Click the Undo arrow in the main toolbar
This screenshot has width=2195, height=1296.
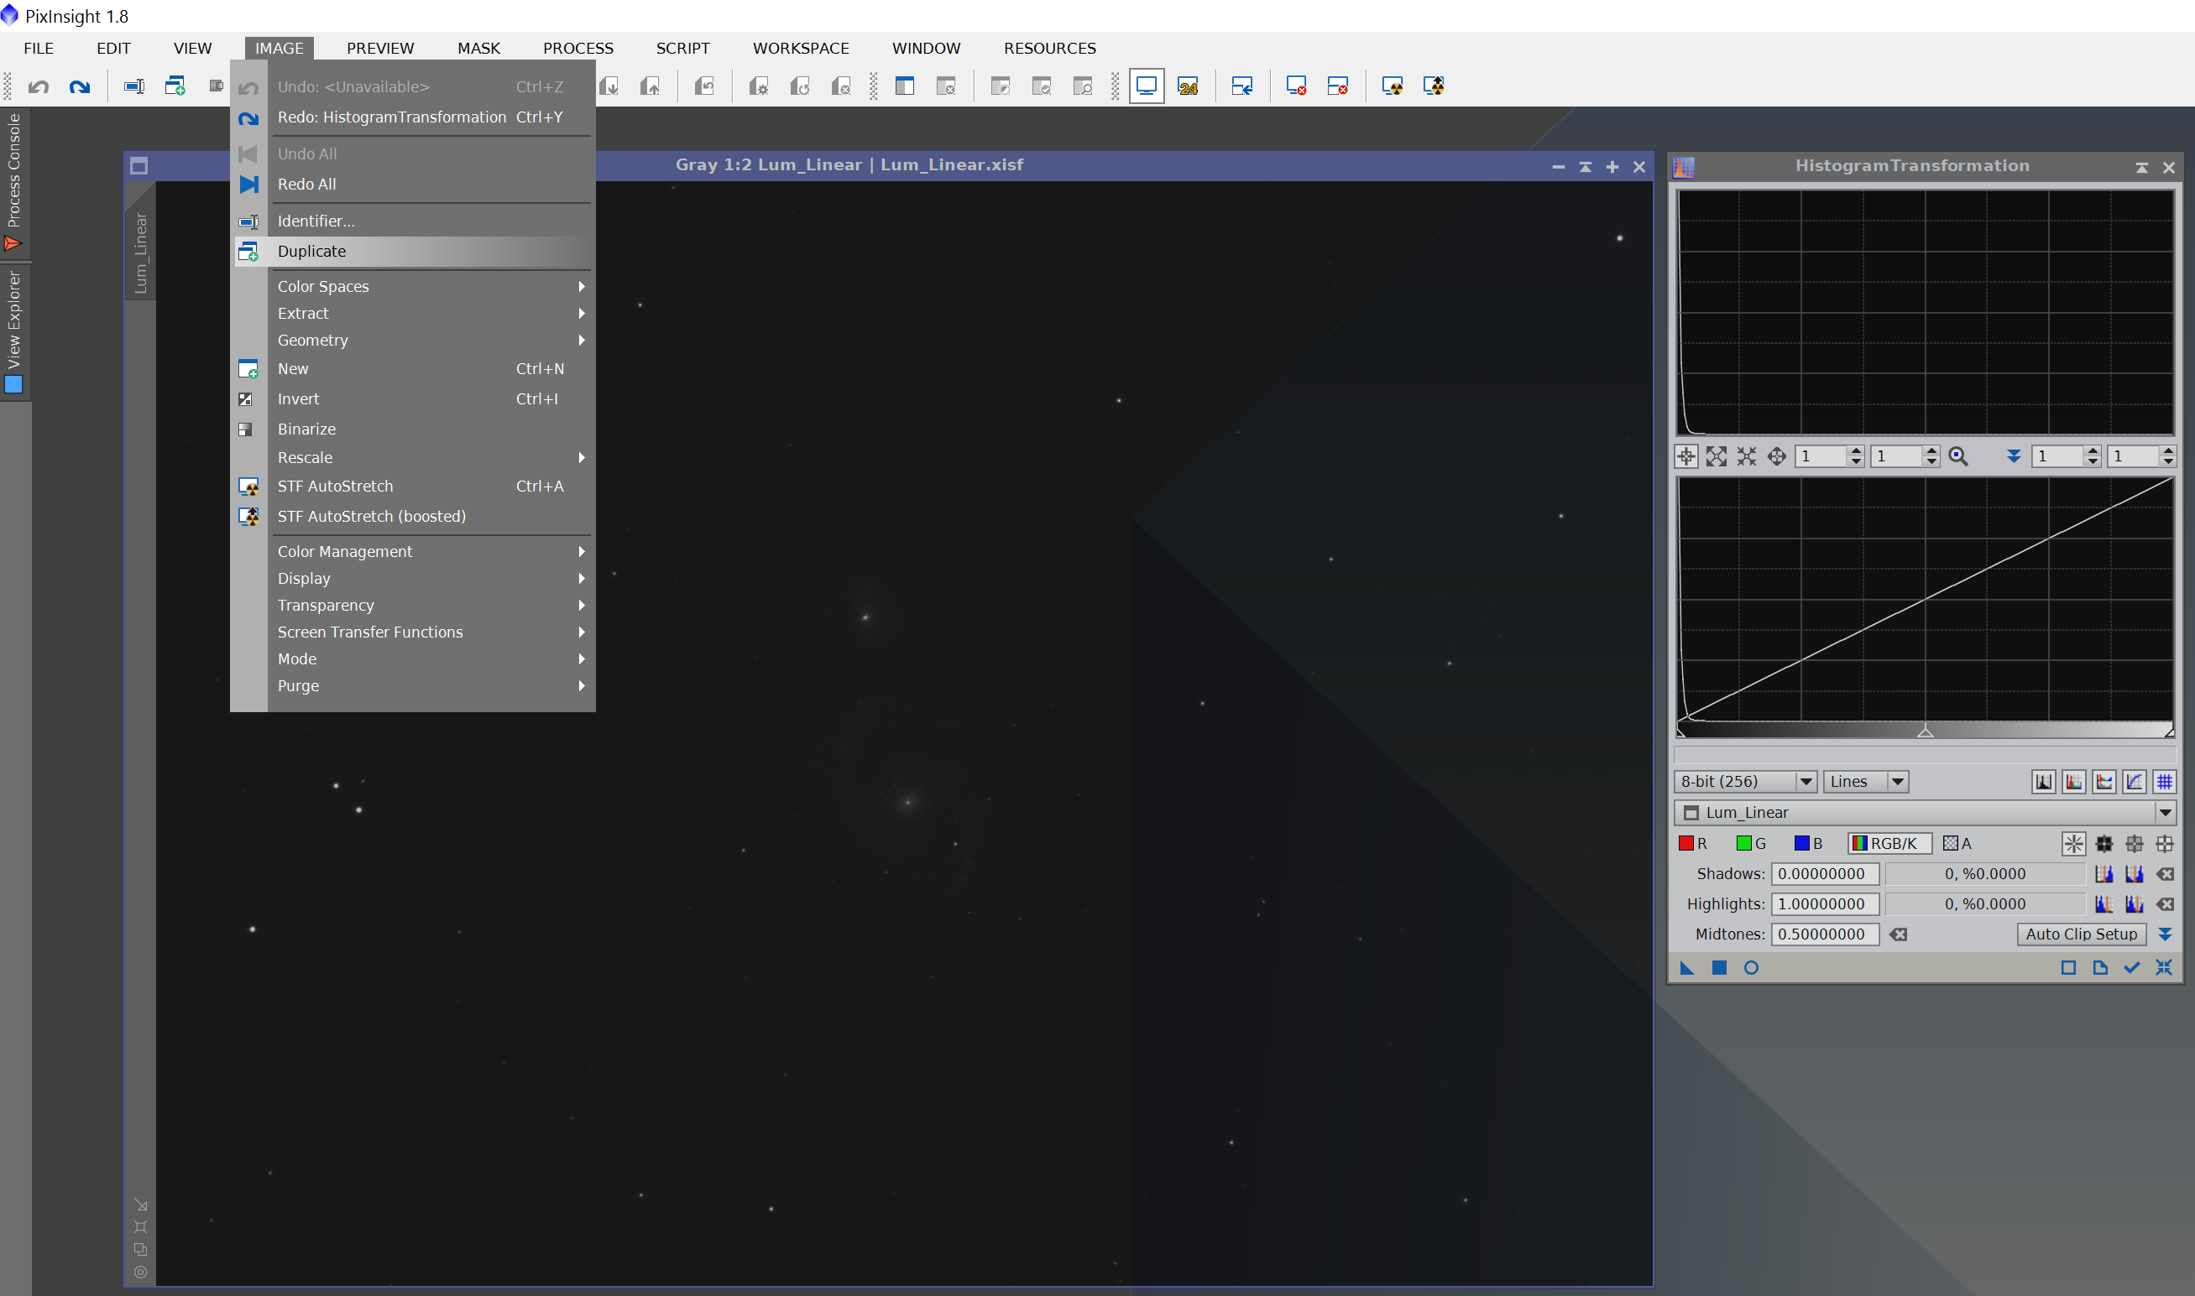[x=39, y=86]
